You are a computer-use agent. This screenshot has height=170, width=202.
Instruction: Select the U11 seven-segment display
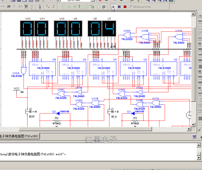click(x=42, y=29)
